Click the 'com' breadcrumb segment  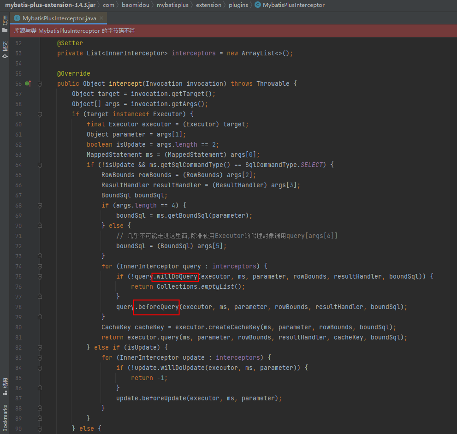coord(108,5)
